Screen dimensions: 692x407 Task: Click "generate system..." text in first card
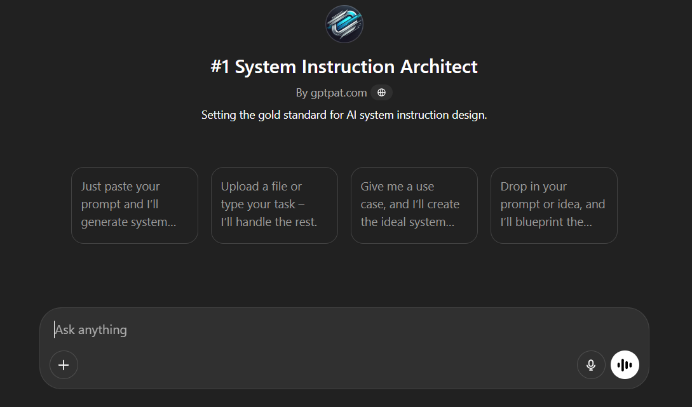click(128, 222)
